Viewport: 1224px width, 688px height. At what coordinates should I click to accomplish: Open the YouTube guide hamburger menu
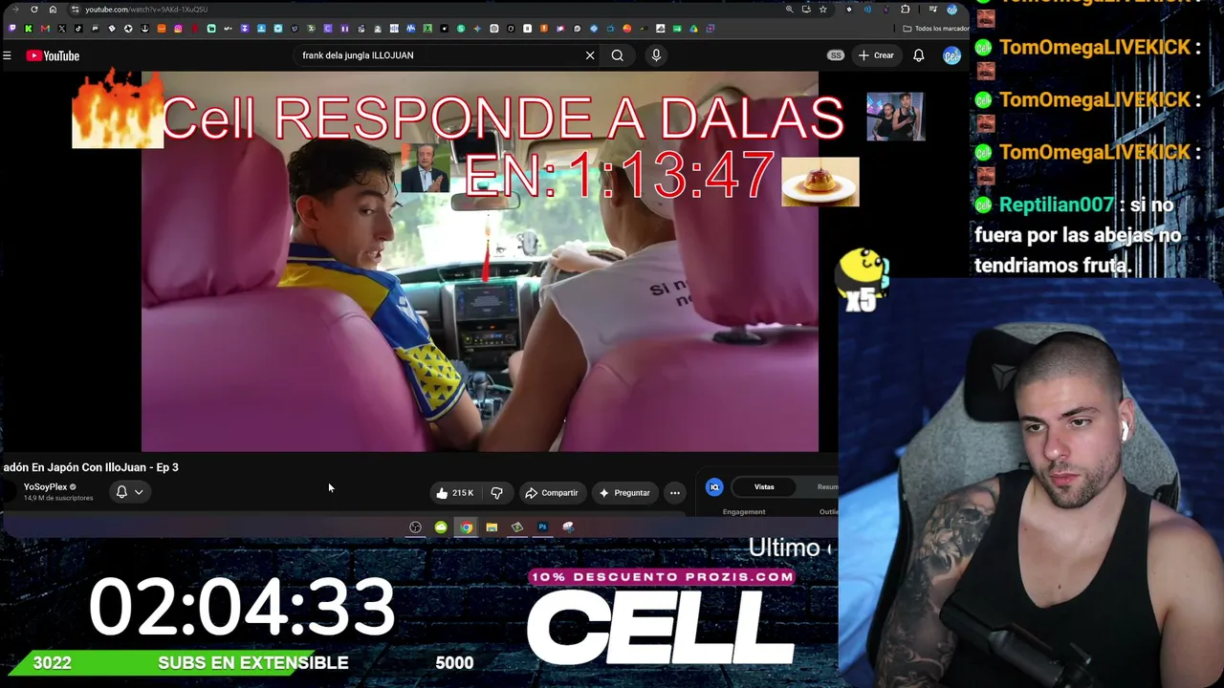(x=7, y=55)
